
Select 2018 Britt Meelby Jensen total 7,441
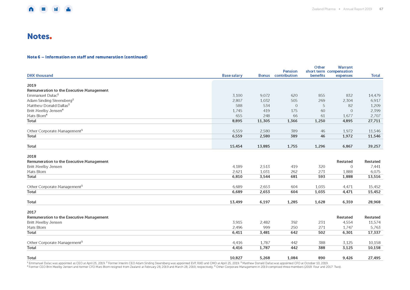coord(376,167)
